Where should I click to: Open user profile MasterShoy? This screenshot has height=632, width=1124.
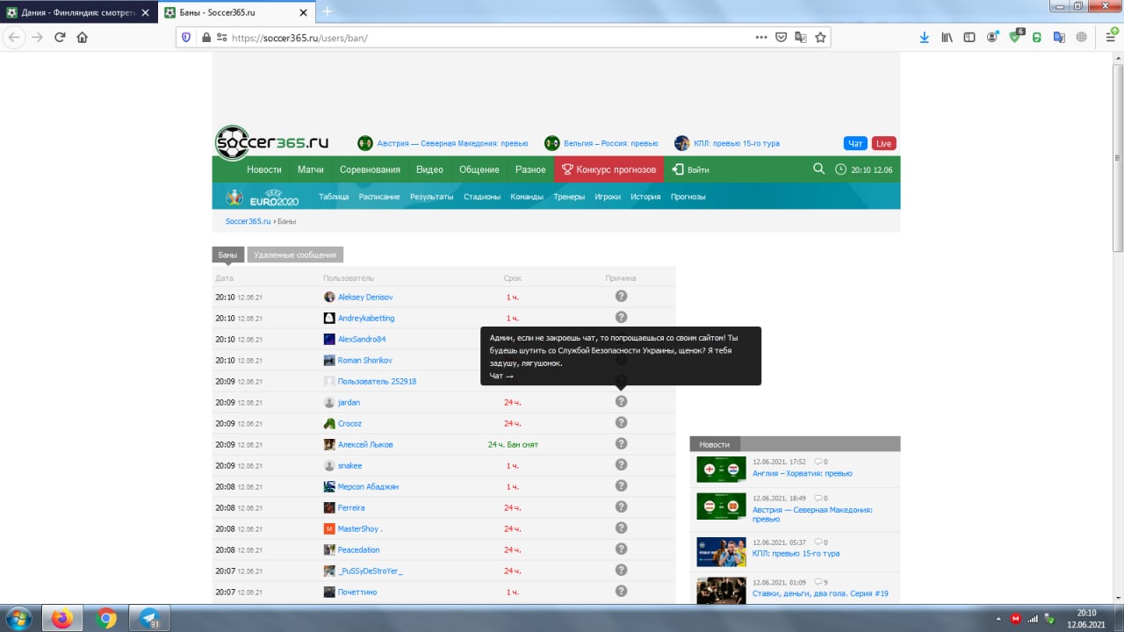(x=360, y=528)
